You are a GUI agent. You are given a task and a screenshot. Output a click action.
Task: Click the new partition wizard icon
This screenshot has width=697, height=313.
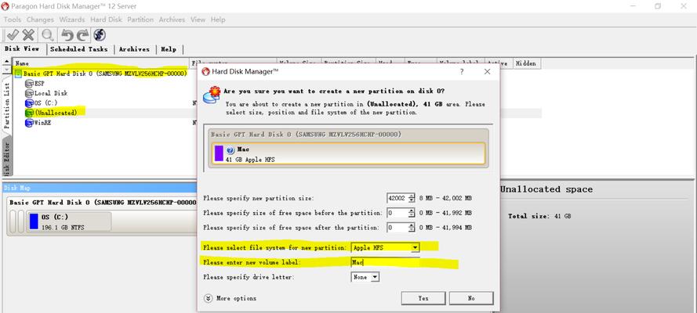click(x=212, y=95)
